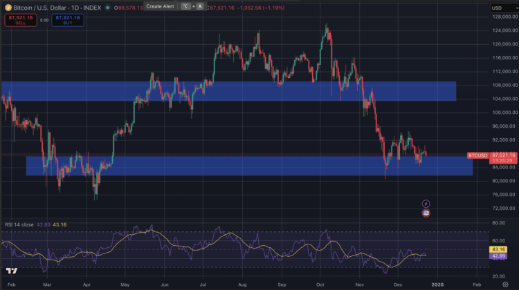Click the 116,000.00 price axis label

tap(505, 58)
